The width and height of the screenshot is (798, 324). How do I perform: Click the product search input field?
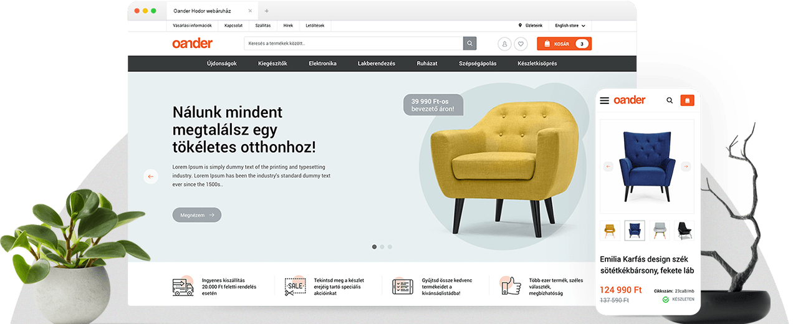[353, 44]
